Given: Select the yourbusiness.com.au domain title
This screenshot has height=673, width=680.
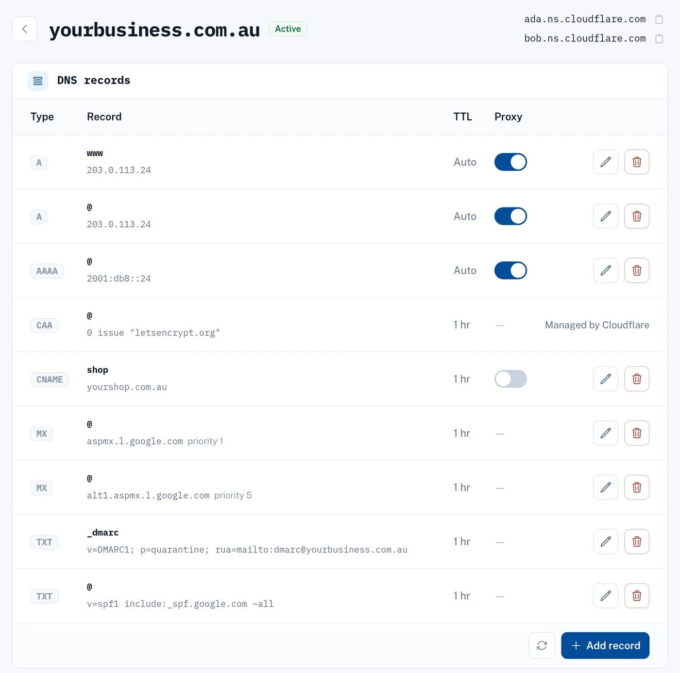Looking at the screenshot, I should click(154, 30).
